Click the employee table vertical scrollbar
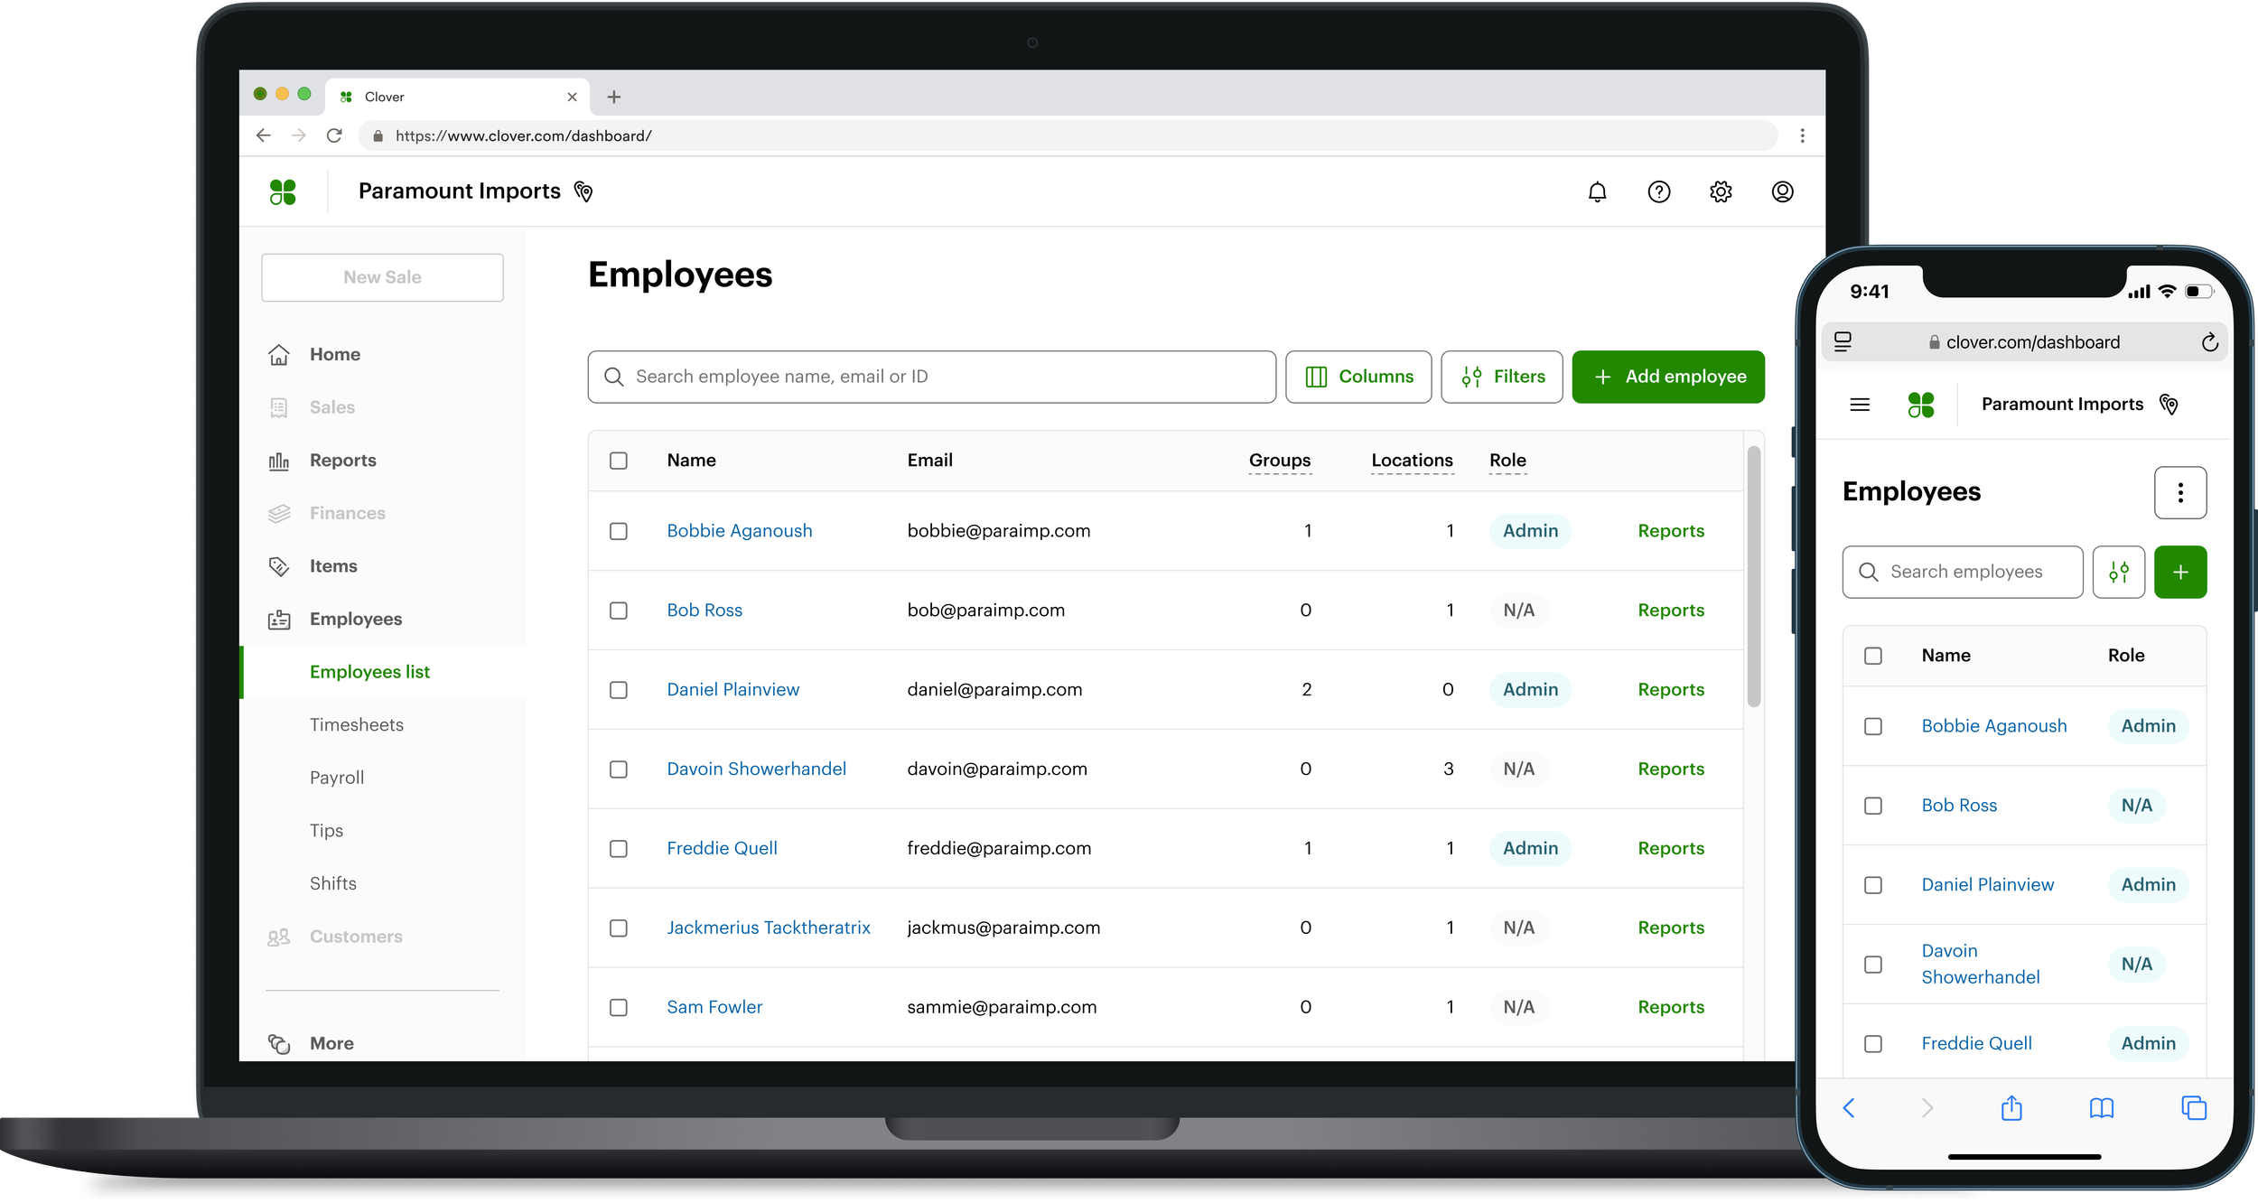2258x1203 pixels. click(x=1753, y=578)
